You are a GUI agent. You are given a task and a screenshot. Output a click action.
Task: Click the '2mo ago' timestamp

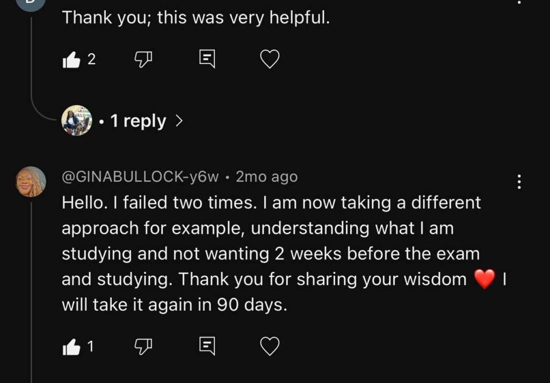click(x=266, y=177)
